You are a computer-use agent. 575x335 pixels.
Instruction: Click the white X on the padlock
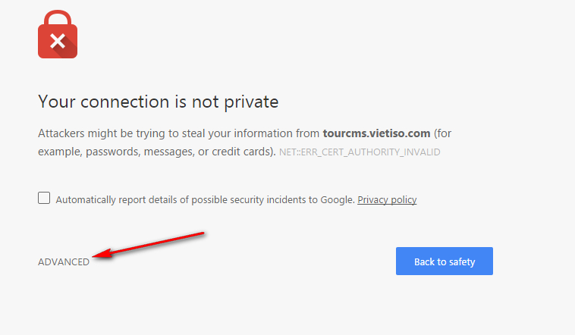(x=58, y=41)
